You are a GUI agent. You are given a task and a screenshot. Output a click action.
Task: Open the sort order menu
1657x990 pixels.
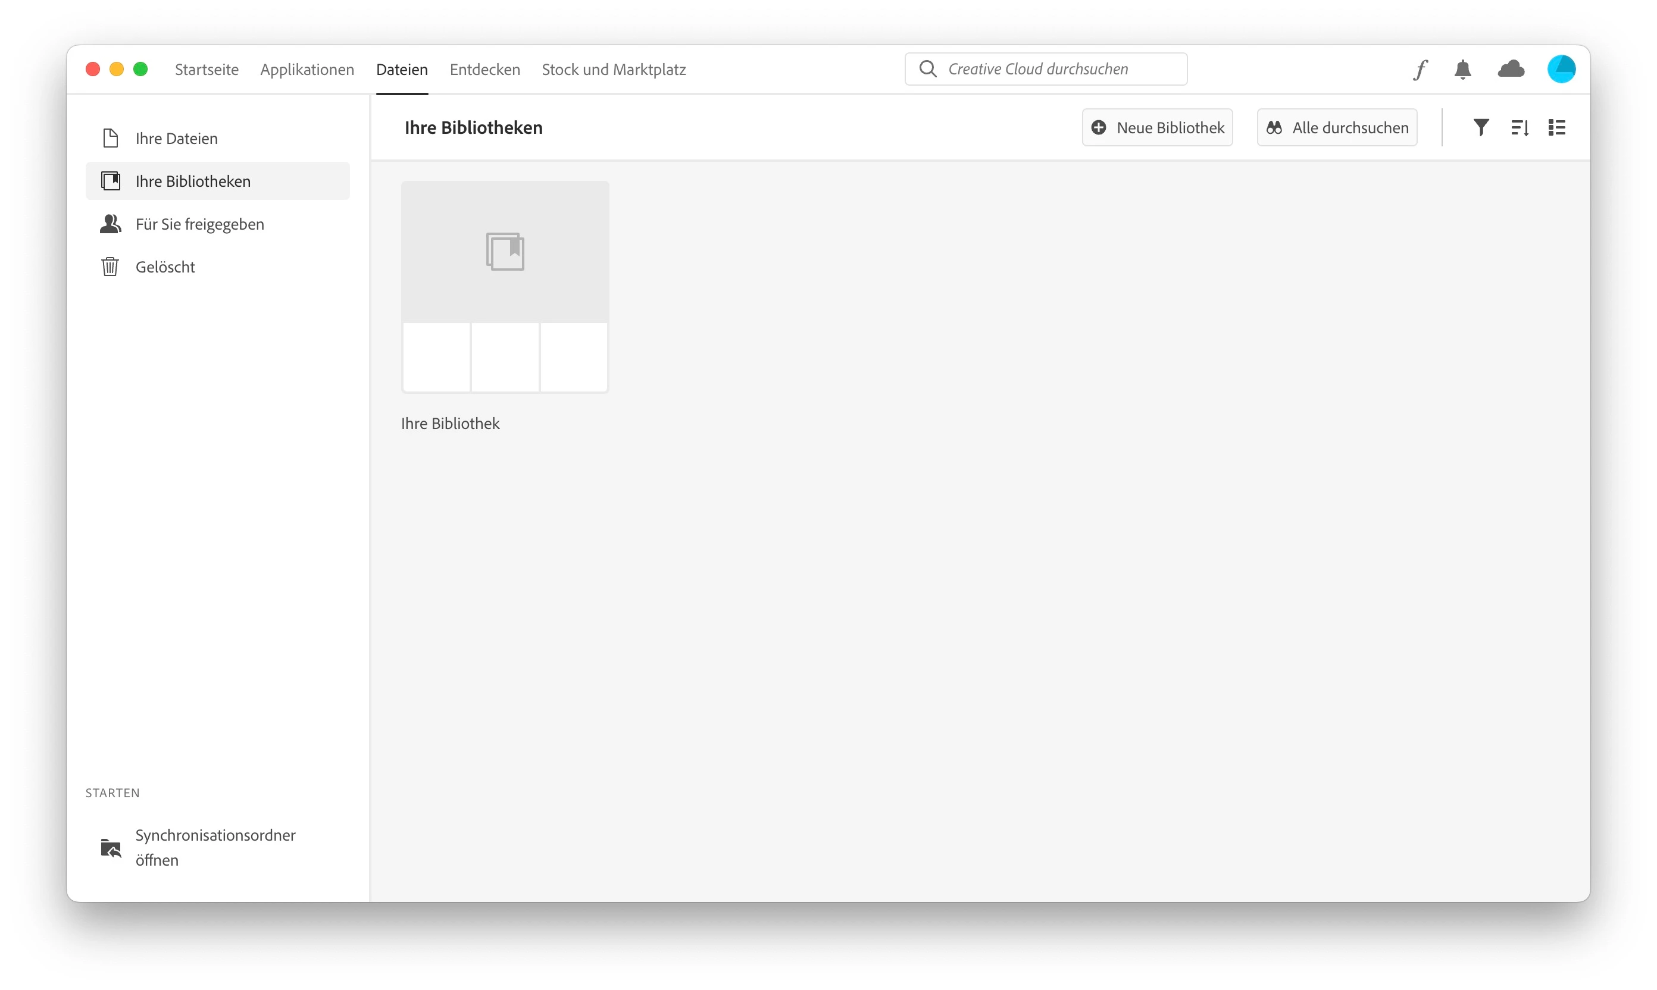click(x=1520, y=127)
